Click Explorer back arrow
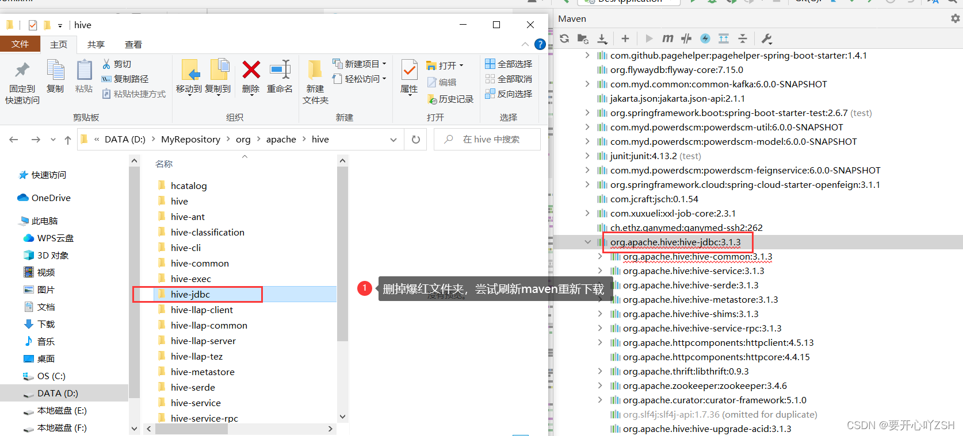Viewport: 963px width, 436px height. (x=14, y=140)
